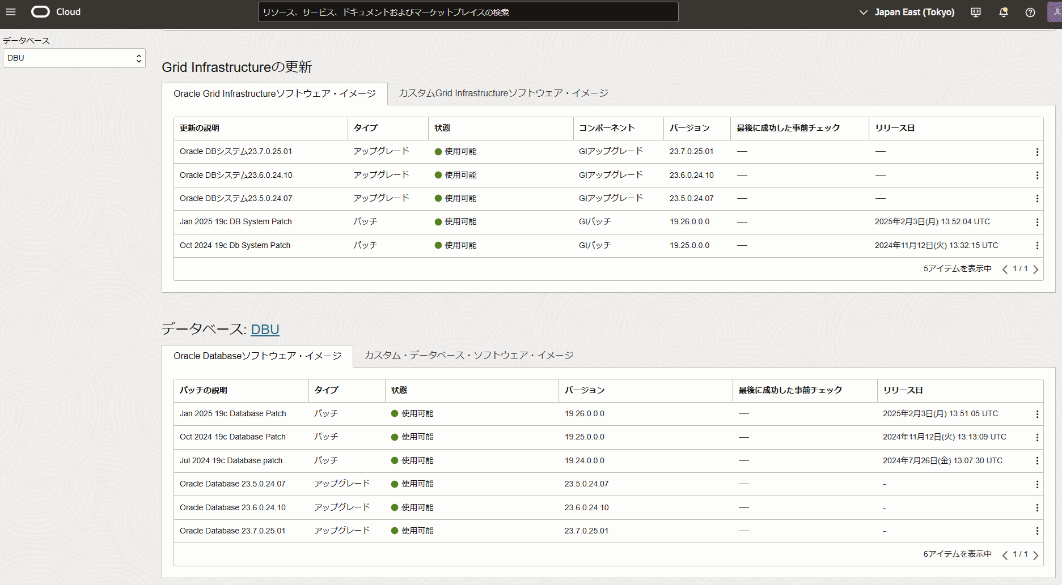Screen dimensions: 1062x585
Task: Switch to カスタムGrid Infrastructureソフトウェア・イメージ tab
Action: [x=504, y=93]
